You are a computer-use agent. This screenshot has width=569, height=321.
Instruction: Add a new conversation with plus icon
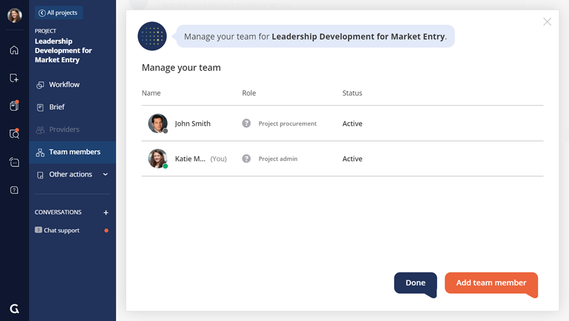106,213
